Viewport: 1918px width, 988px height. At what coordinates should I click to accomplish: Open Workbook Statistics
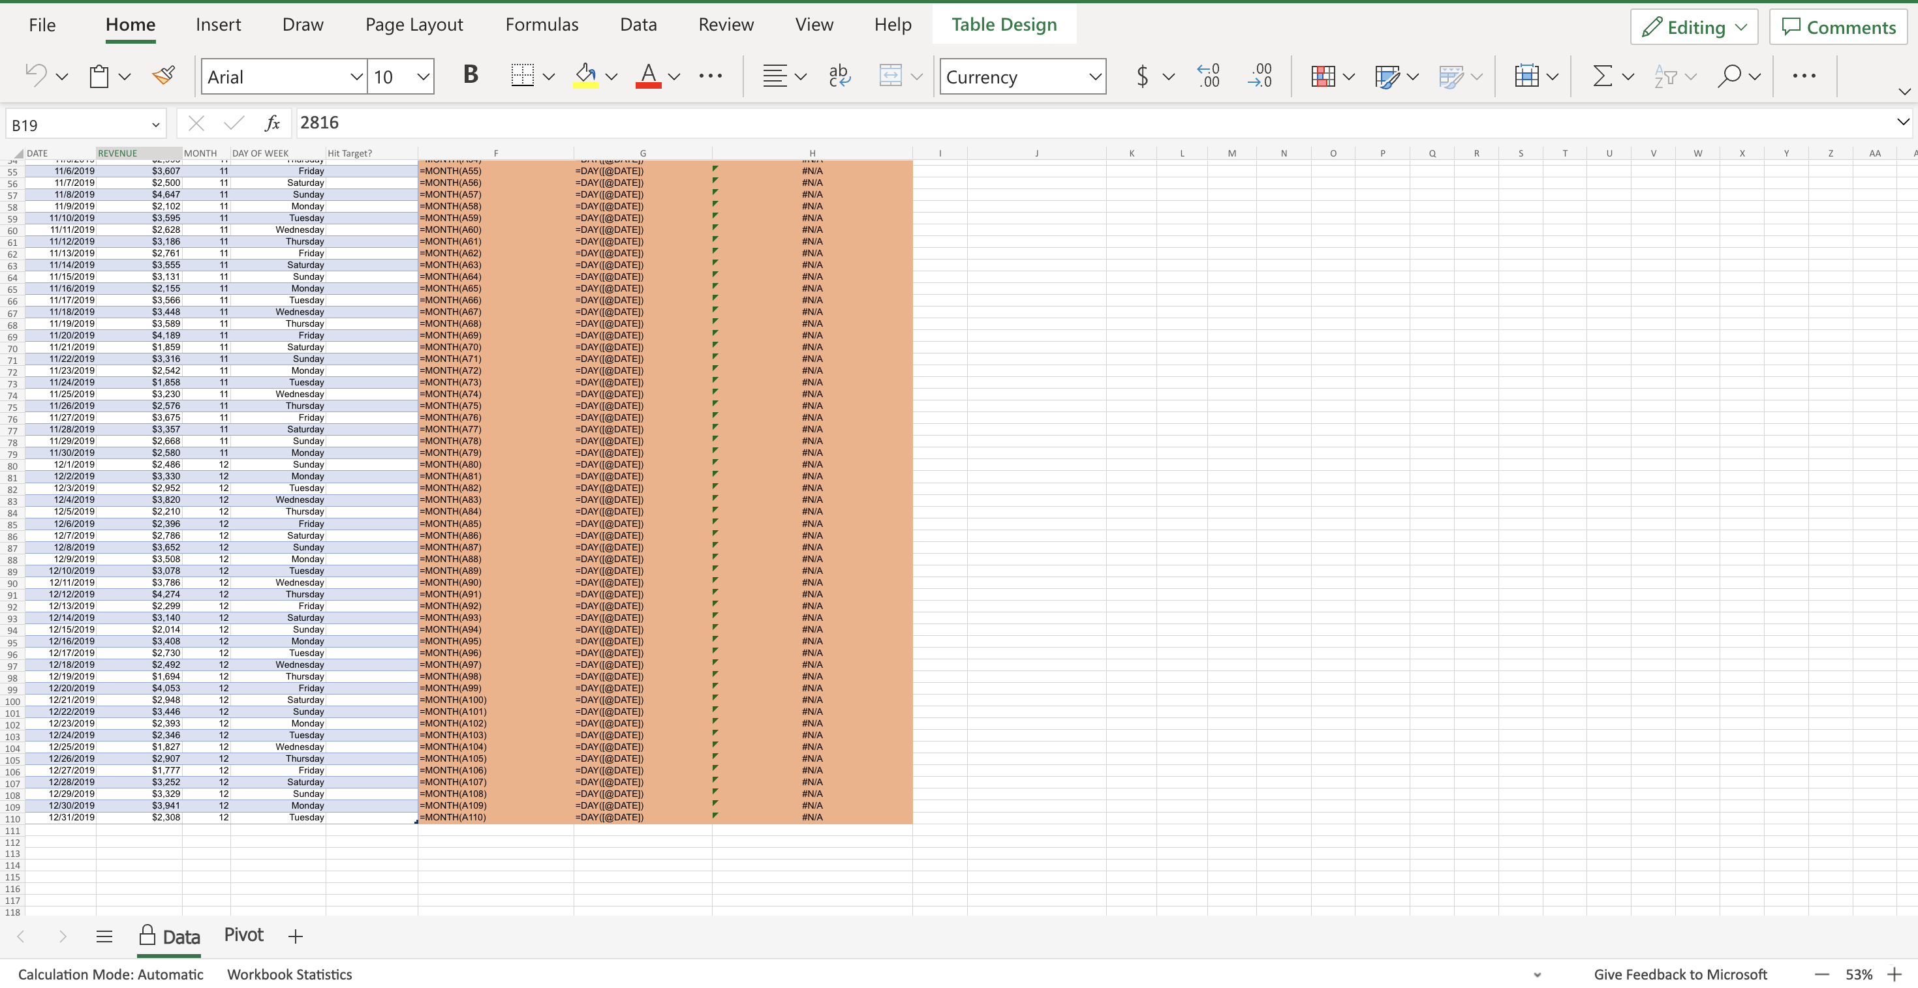(290, 974)
